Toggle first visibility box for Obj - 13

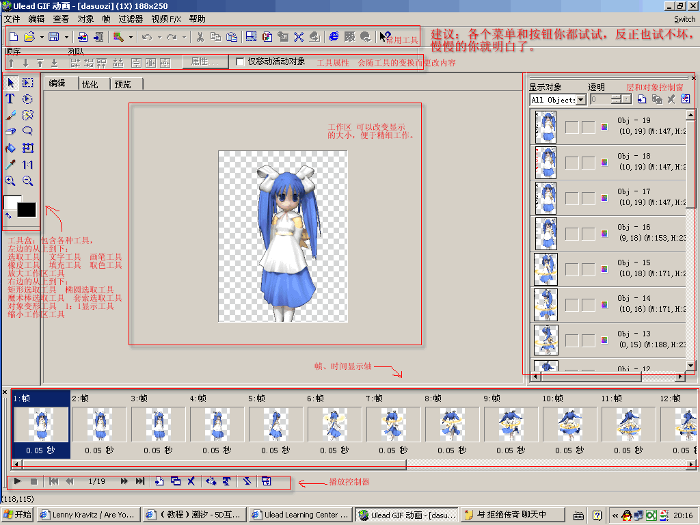pyautogui.click(x=572, y=340)
